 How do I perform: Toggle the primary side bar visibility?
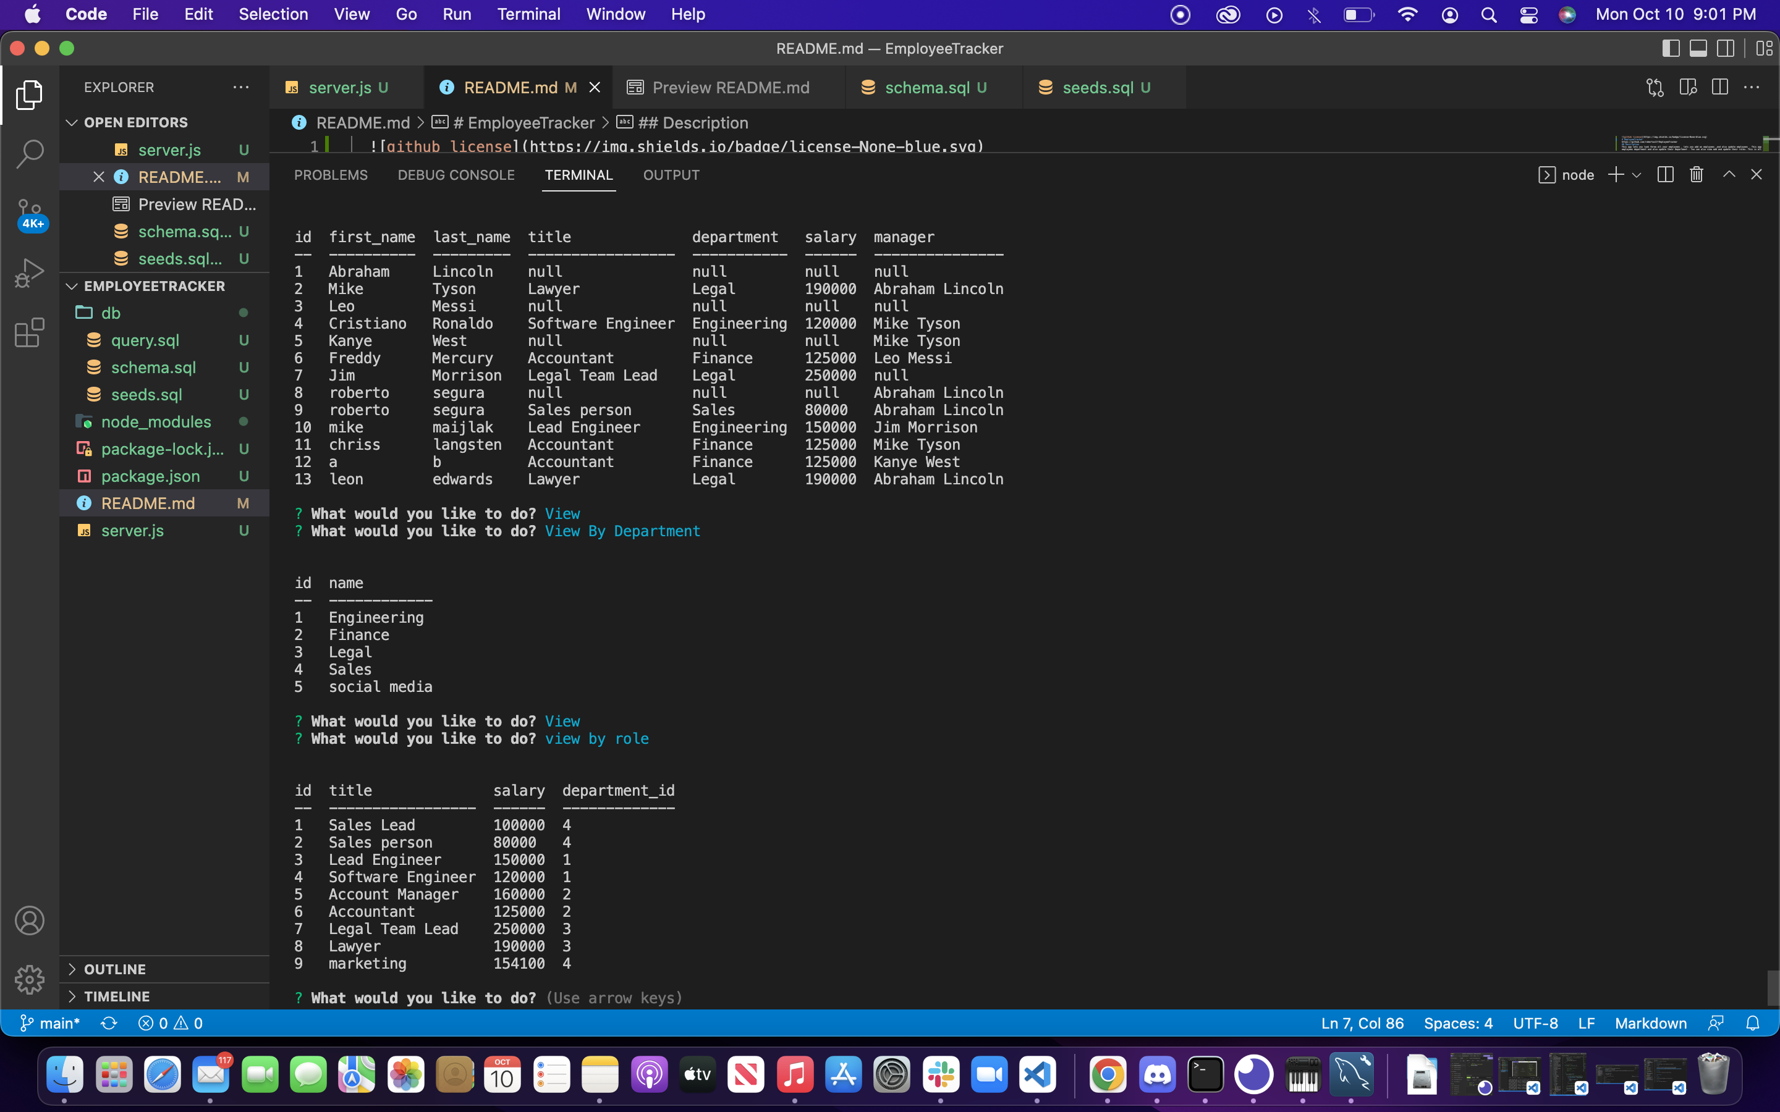tap(1671, 49)
